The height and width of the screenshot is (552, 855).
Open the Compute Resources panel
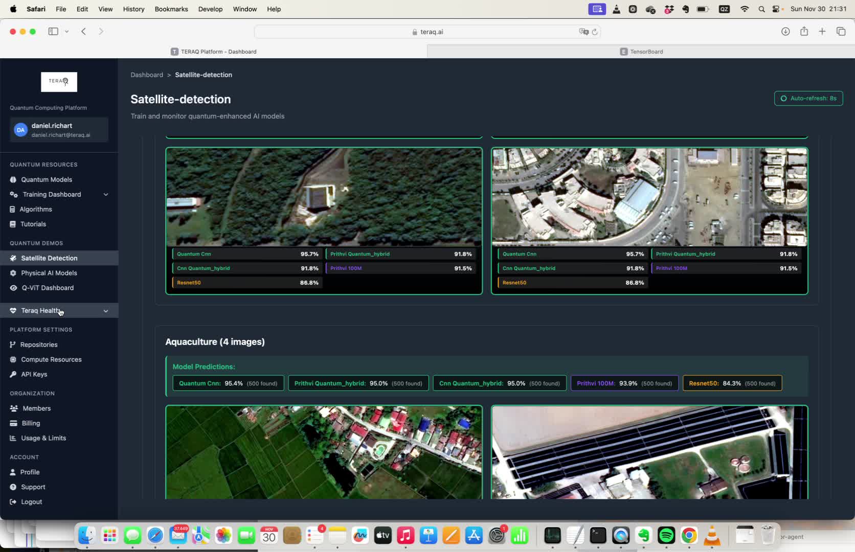(51, 359)
